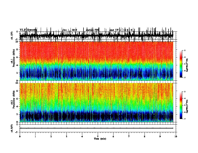Select the ch.1 frequency axis tick "6"
This screenshot has height=153, width=198.
(17, 57)
